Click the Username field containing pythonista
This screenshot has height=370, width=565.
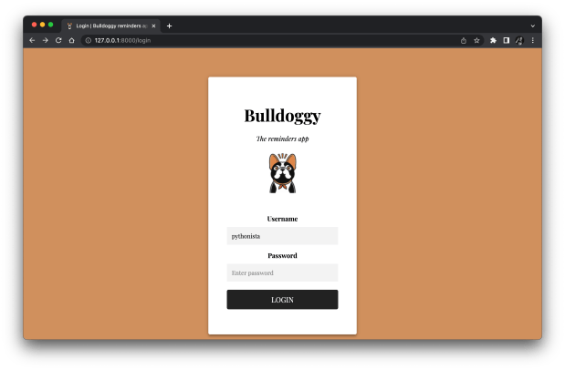pos(282,236)
